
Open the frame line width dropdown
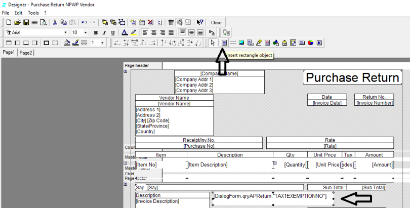[x=102, y=43]
